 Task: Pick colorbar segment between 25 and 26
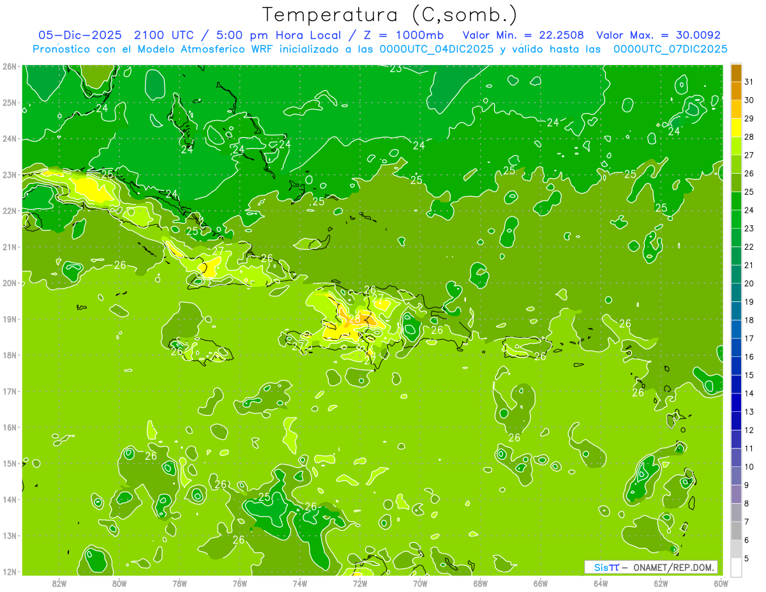[x=736, y=182]
